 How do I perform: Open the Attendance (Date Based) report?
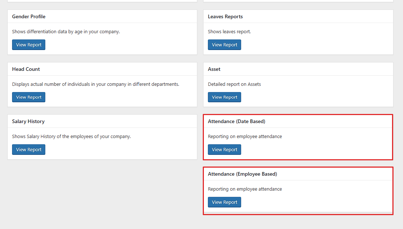point(224,149)
